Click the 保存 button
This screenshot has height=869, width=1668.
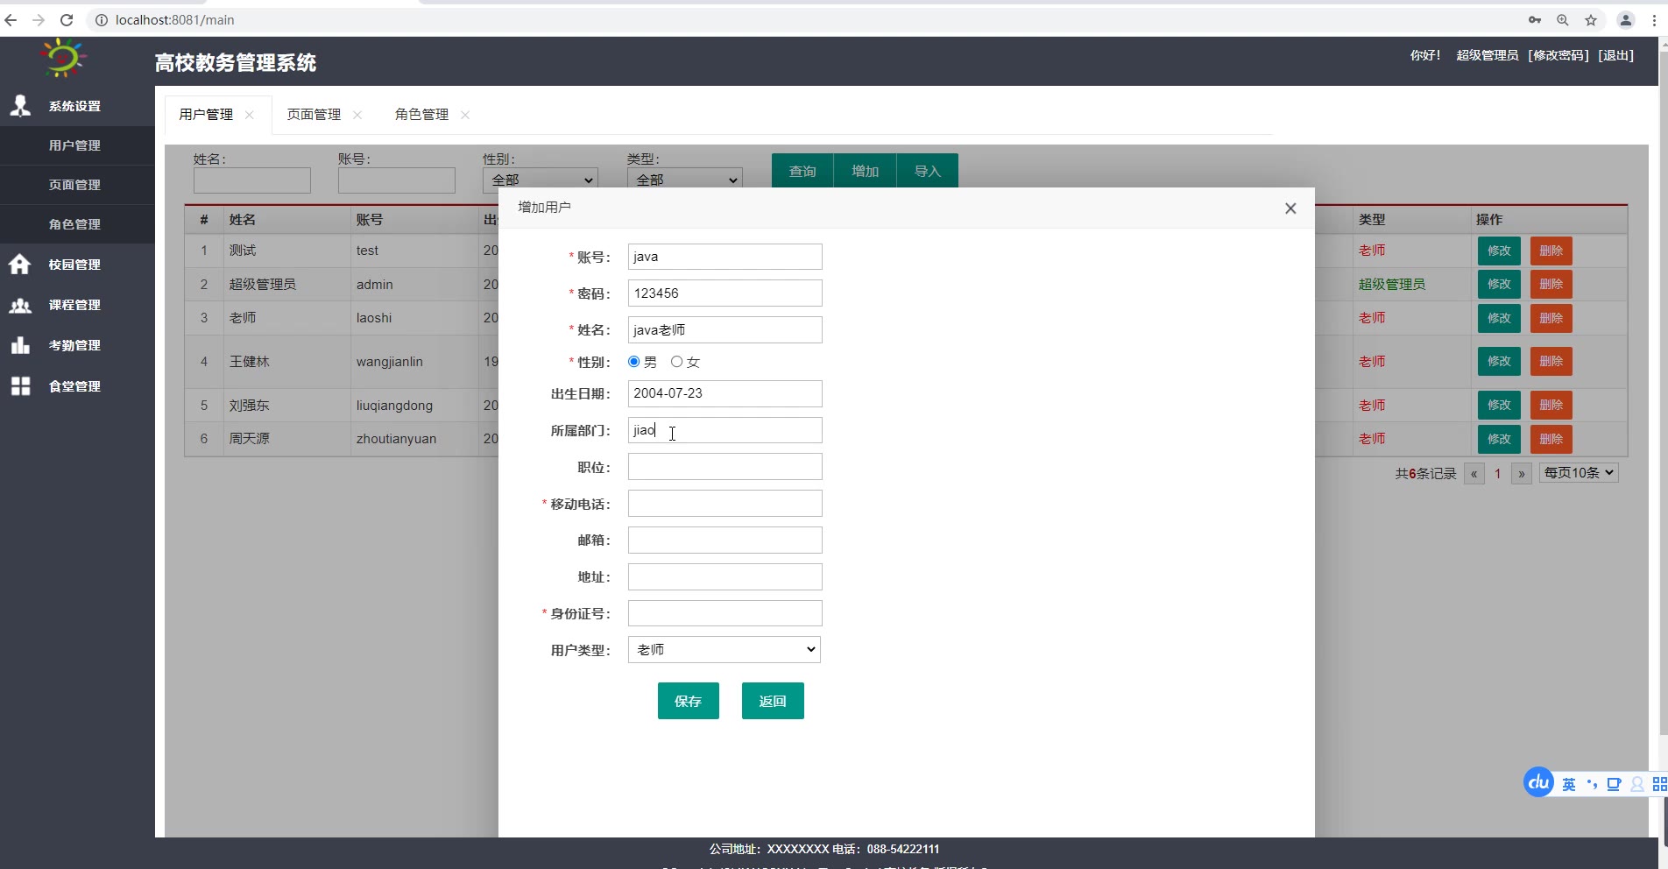pyautogui.click(x=688, y=701)
